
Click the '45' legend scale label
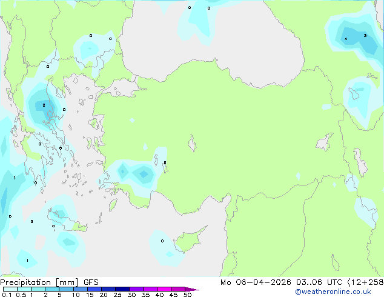coord(173,295)
